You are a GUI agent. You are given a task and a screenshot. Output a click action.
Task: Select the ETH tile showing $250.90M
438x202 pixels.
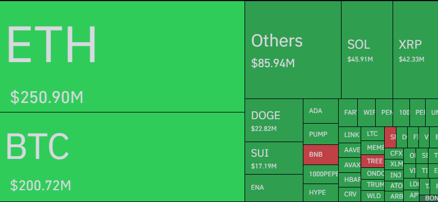pyautogui.click(x=122, y=57)
